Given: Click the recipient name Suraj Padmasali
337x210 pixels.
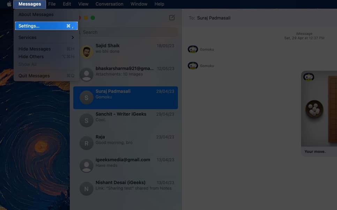Looking at the screenshot, I should pos(214,18).
